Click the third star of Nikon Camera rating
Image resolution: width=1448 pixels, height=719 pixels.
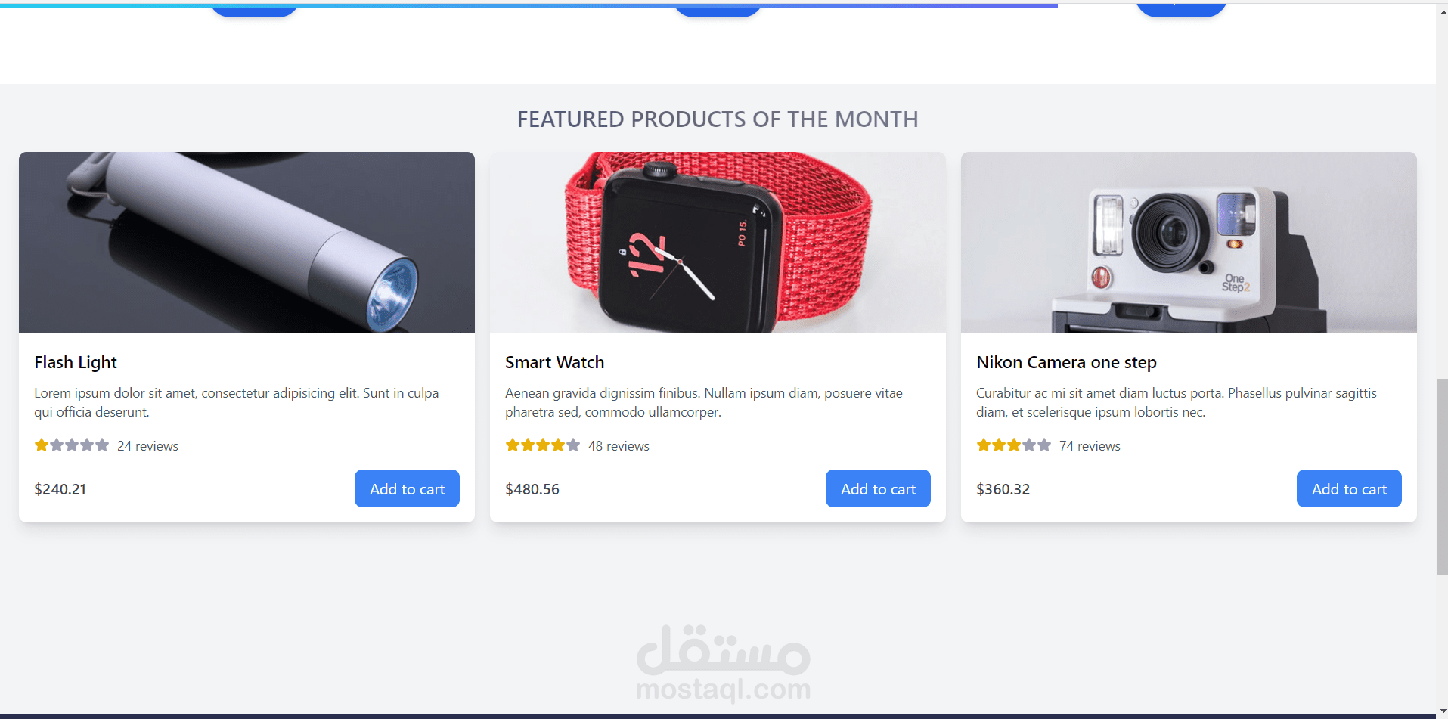tap(1014, 445)
